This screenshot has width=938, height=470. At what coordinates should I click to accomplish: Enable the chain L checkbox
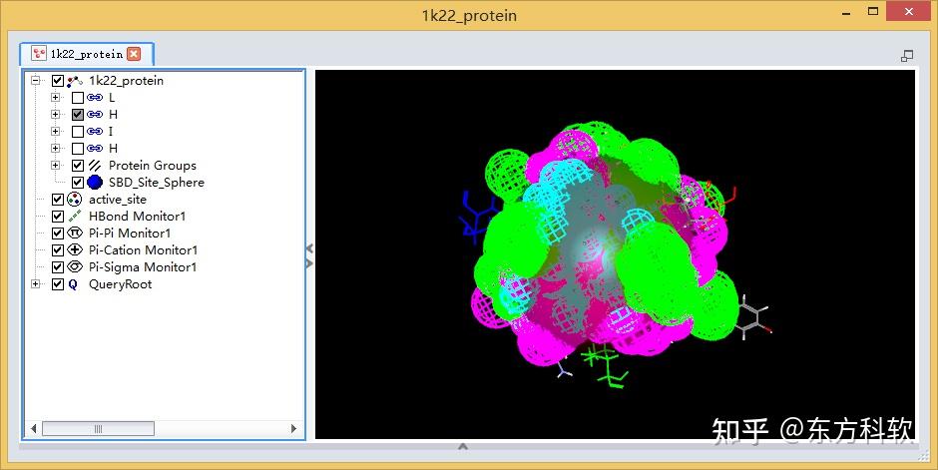pos(78,98)
